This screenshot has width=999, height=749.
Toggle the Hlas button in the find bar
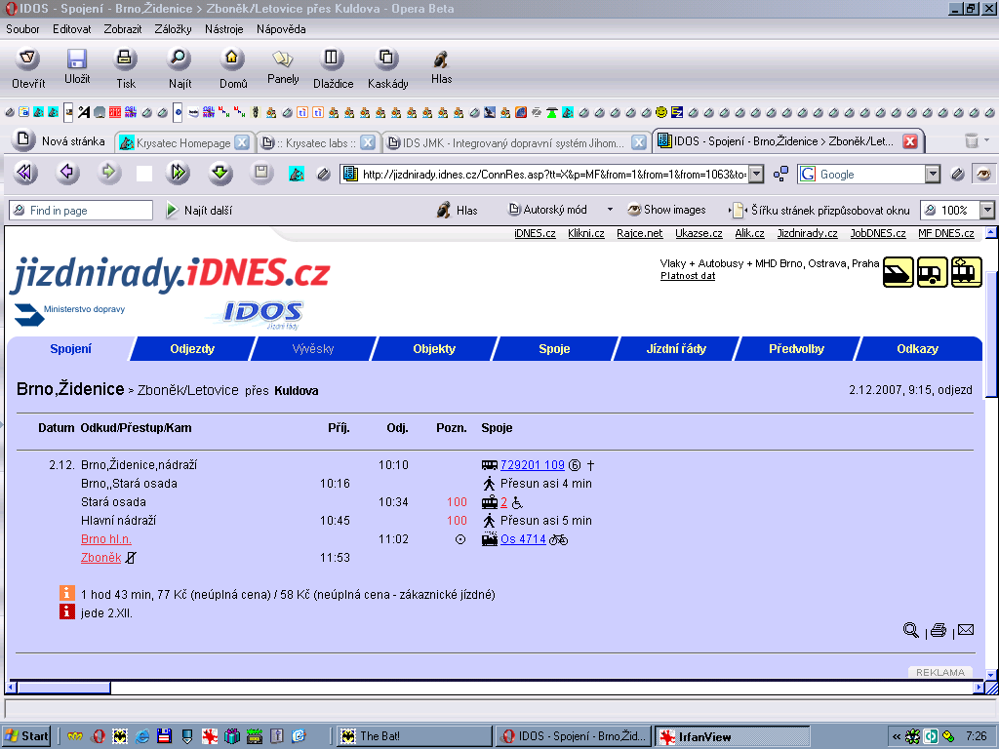pyautogui.click(x=457, y=211)
